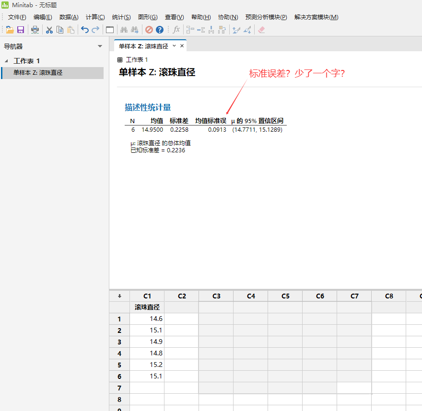
Task: Clear cells with the eraser icon
Action: coord(261,30)
